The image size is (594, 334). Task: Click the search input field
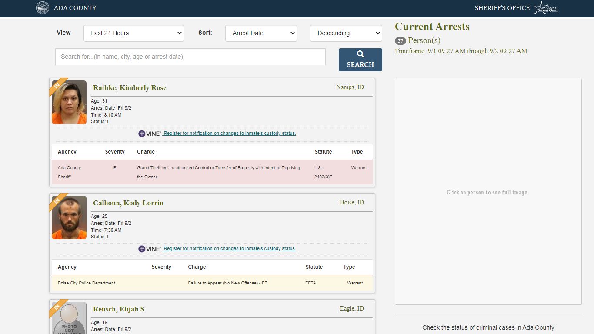tap(190, 57)
